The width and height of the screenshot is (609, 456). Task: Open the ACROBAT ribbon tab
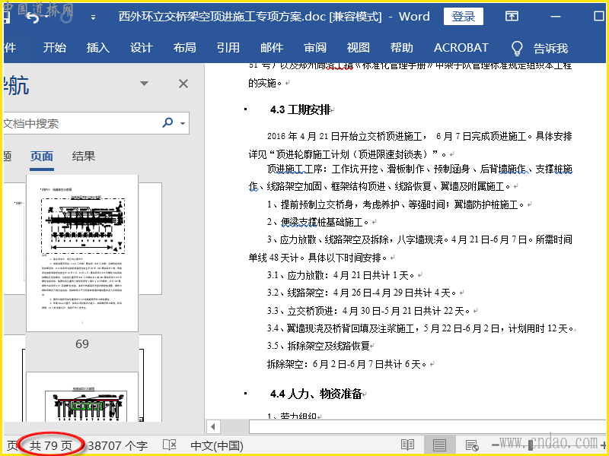[461, 48]
